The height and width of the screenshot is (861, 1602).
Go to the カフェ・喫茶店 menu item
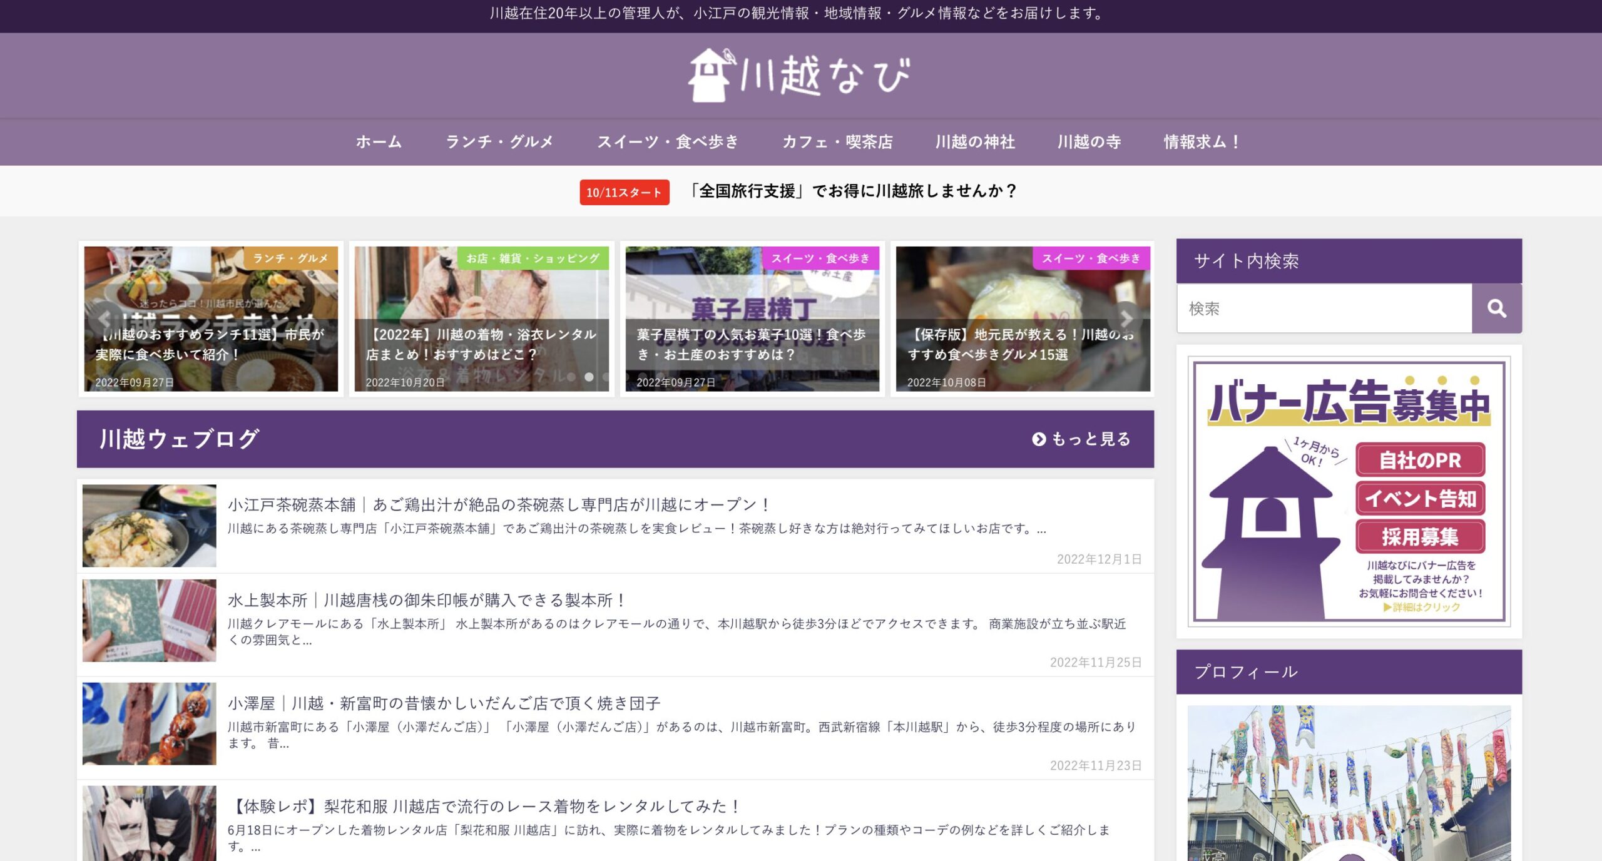[x=837, y=142]
